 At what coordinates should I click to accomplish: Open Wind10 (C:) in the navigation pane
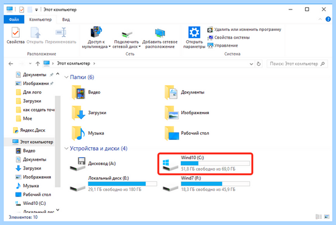click(x=30, y=203)
